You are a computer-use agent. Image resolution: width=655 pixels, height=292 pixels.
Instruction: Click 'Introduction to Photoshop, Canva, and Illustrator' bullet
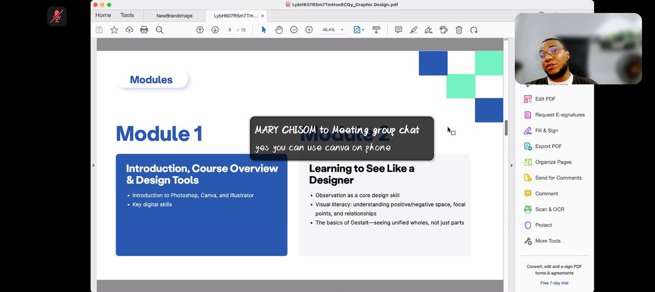[193, 195]
